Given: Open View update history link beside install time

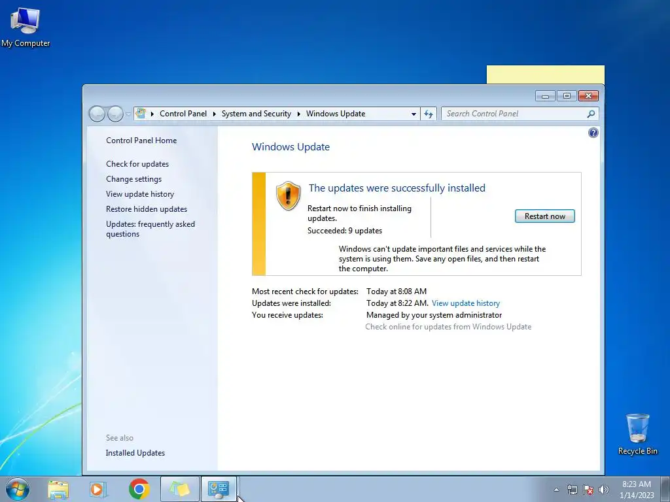Looking at the screenshot, I should point(466,303).
